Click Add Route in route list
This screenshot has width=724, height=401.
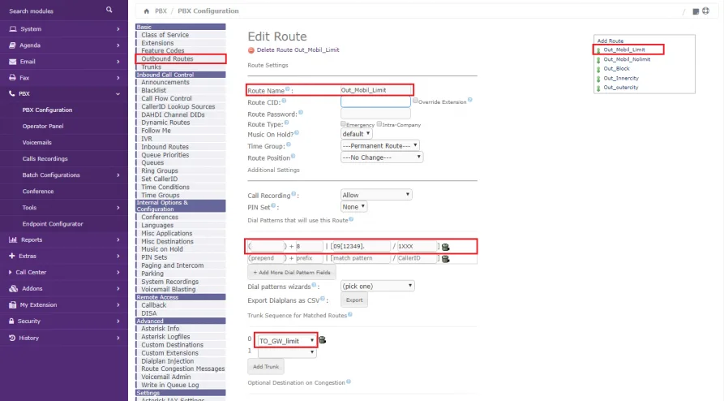(610, 41)
